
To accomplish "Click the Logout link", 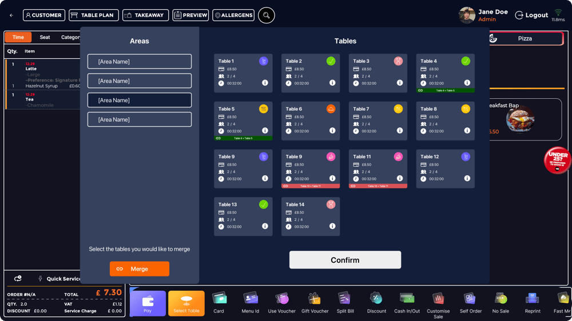I will (531, 15).
